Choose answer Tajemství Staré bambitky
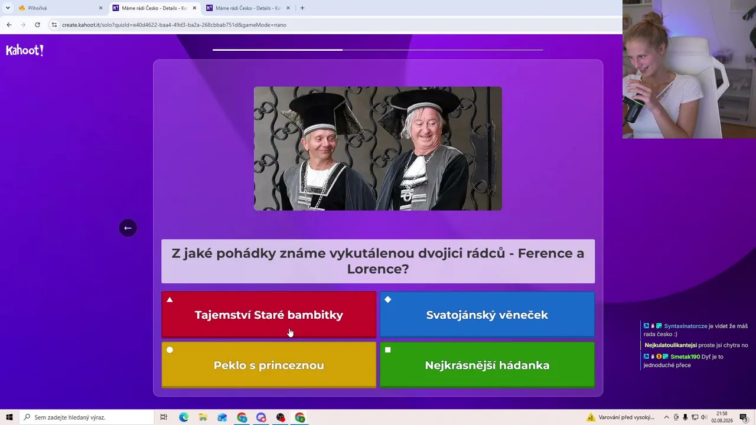This screenshot has width=756, height=425. coord(269,315)
